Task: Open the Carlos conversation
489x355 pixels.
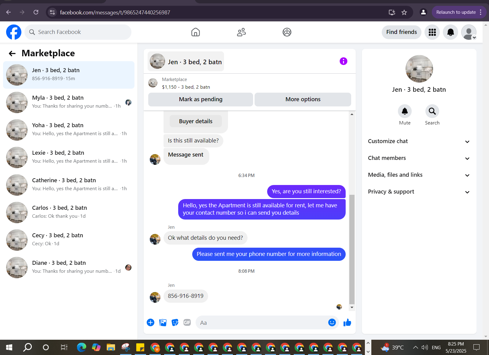Action: click(x=69, y=213)
